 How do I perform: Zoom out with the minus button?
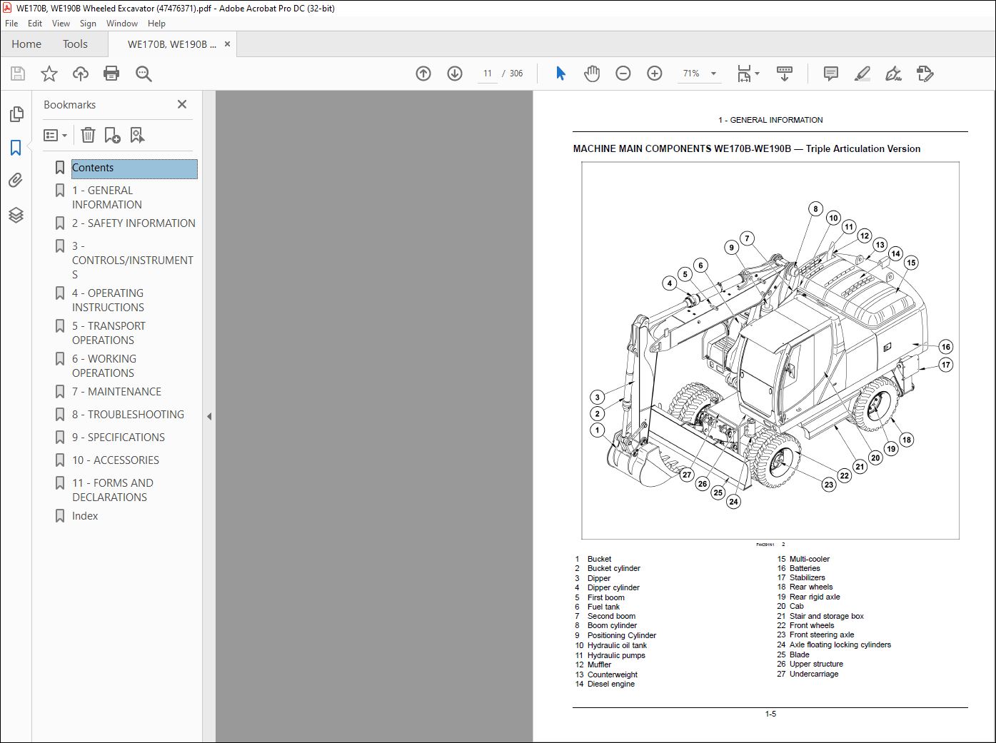623,74
